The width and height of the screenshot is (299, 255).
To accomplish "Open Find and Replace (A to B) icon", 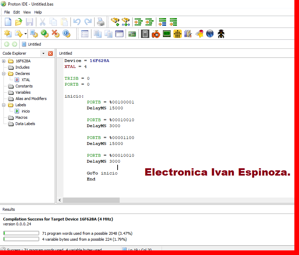I will [x=126, y=22].
